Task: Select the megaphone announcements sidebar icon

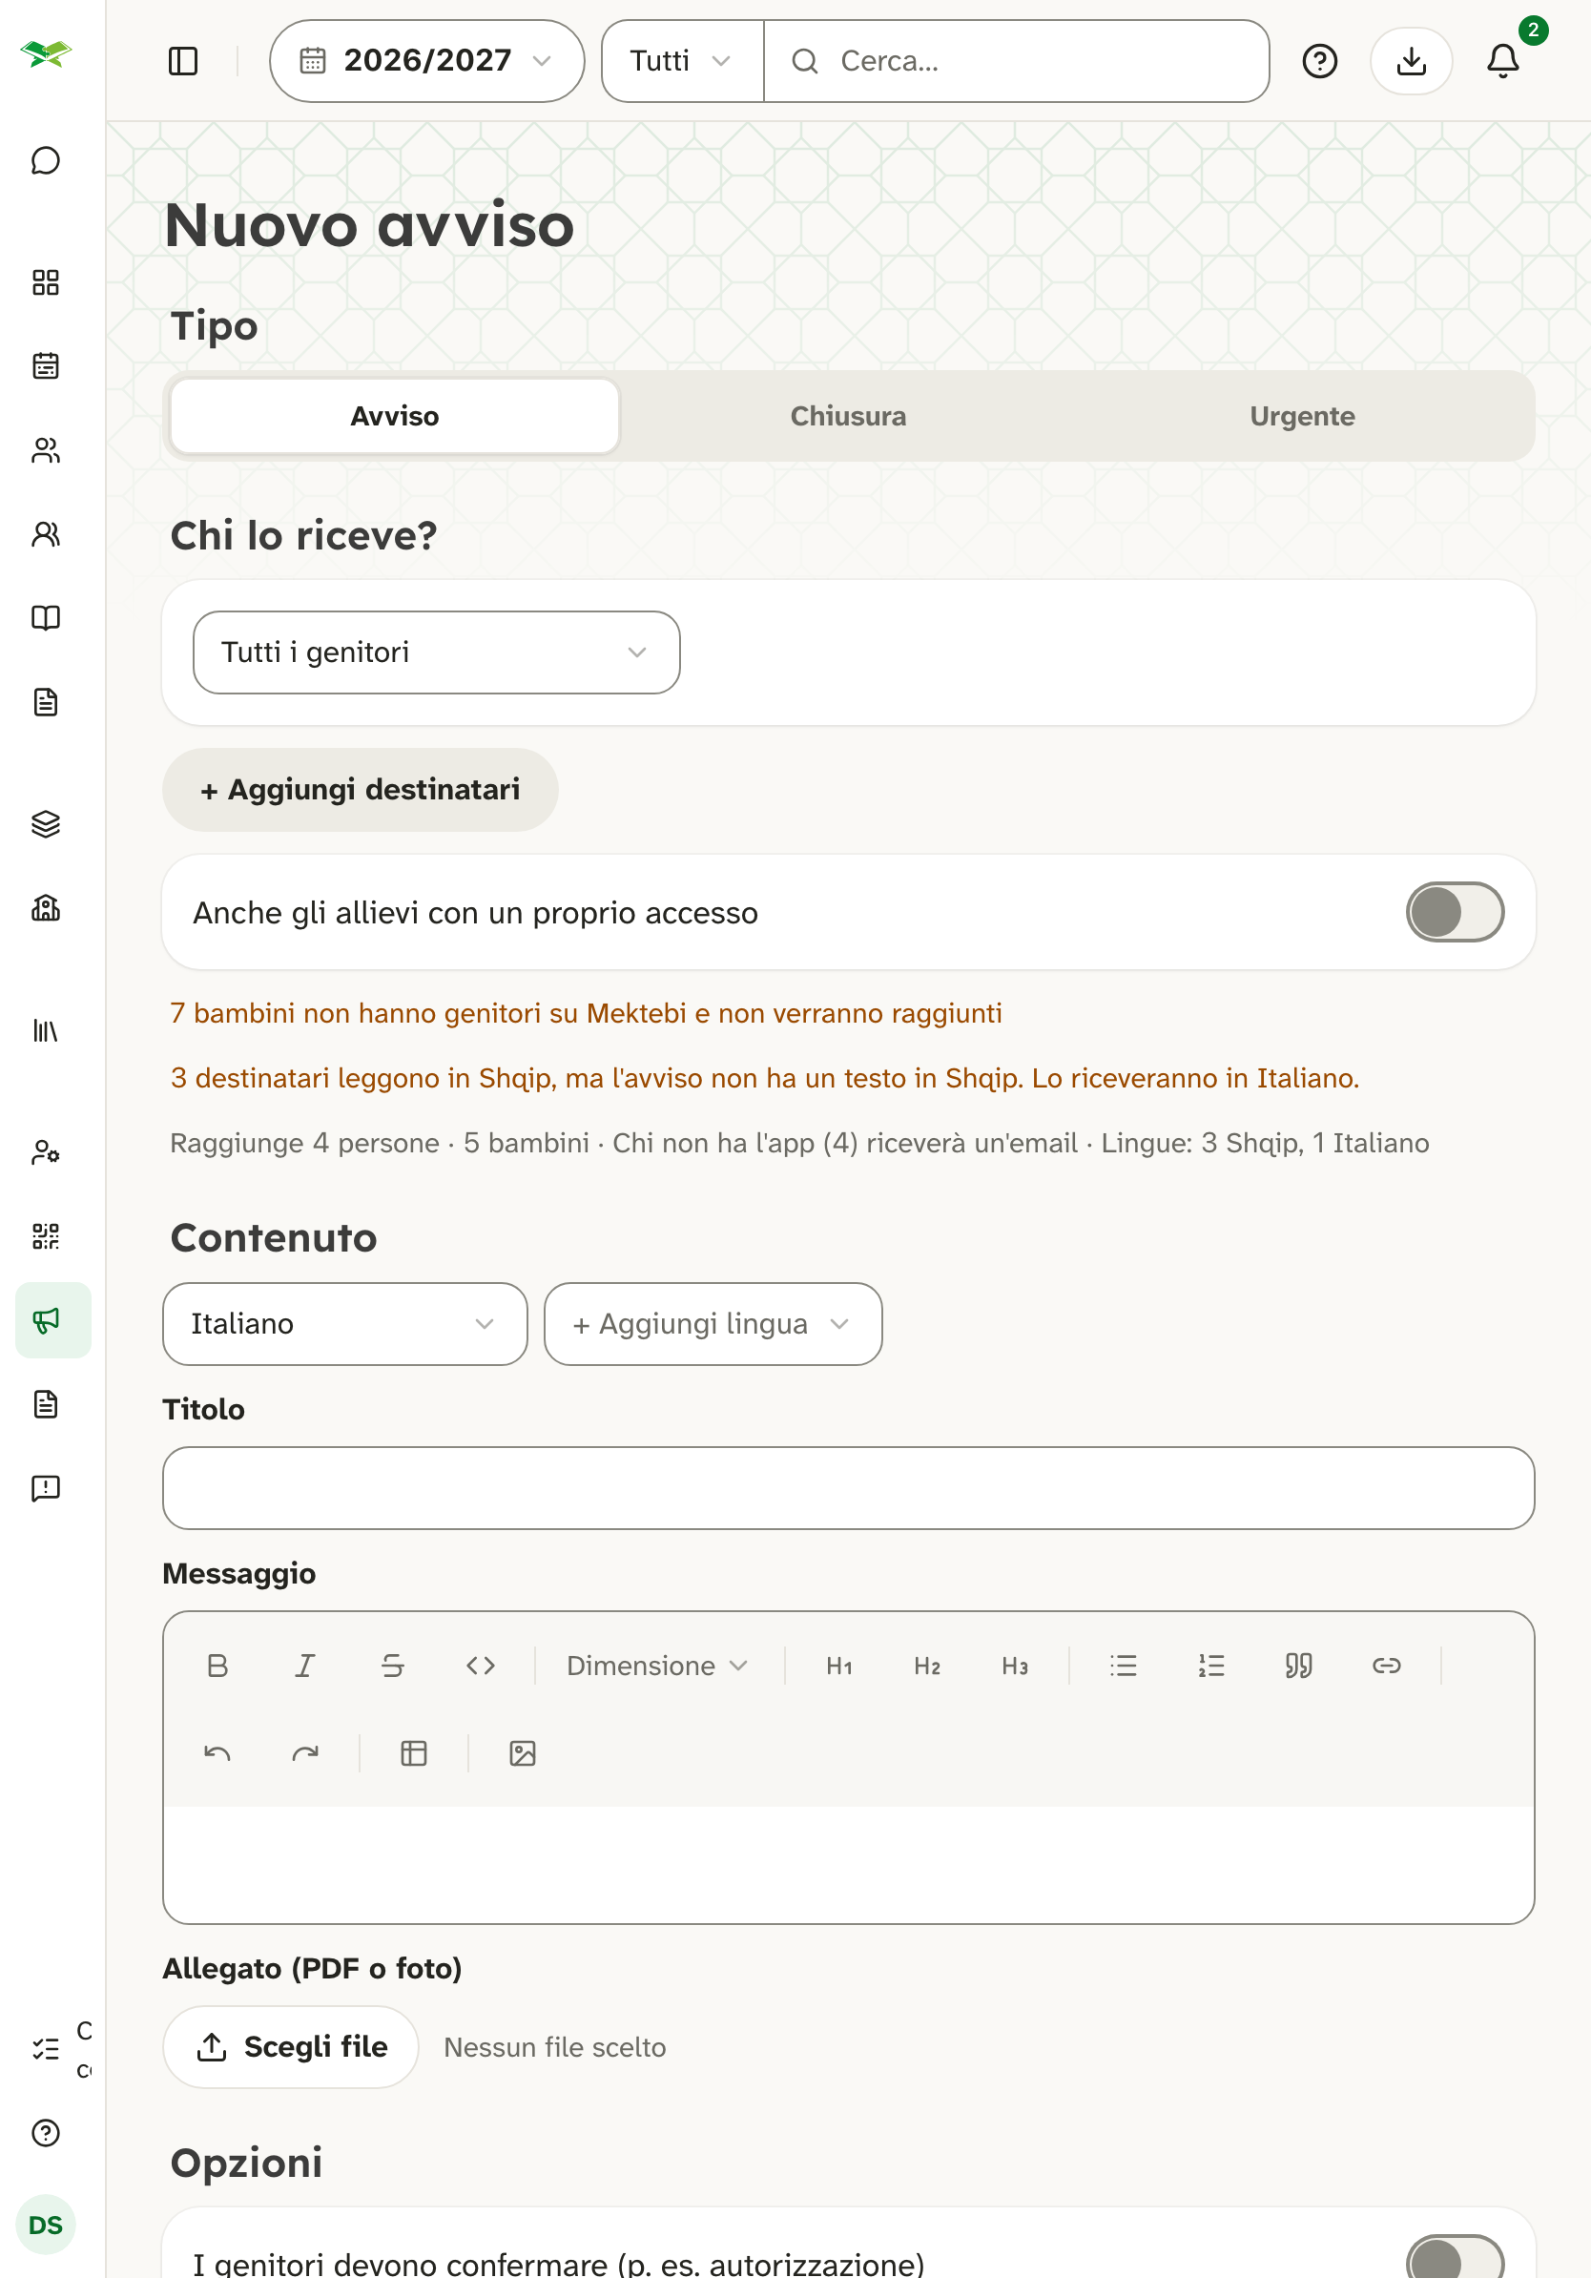Action: coord(53,1319)
